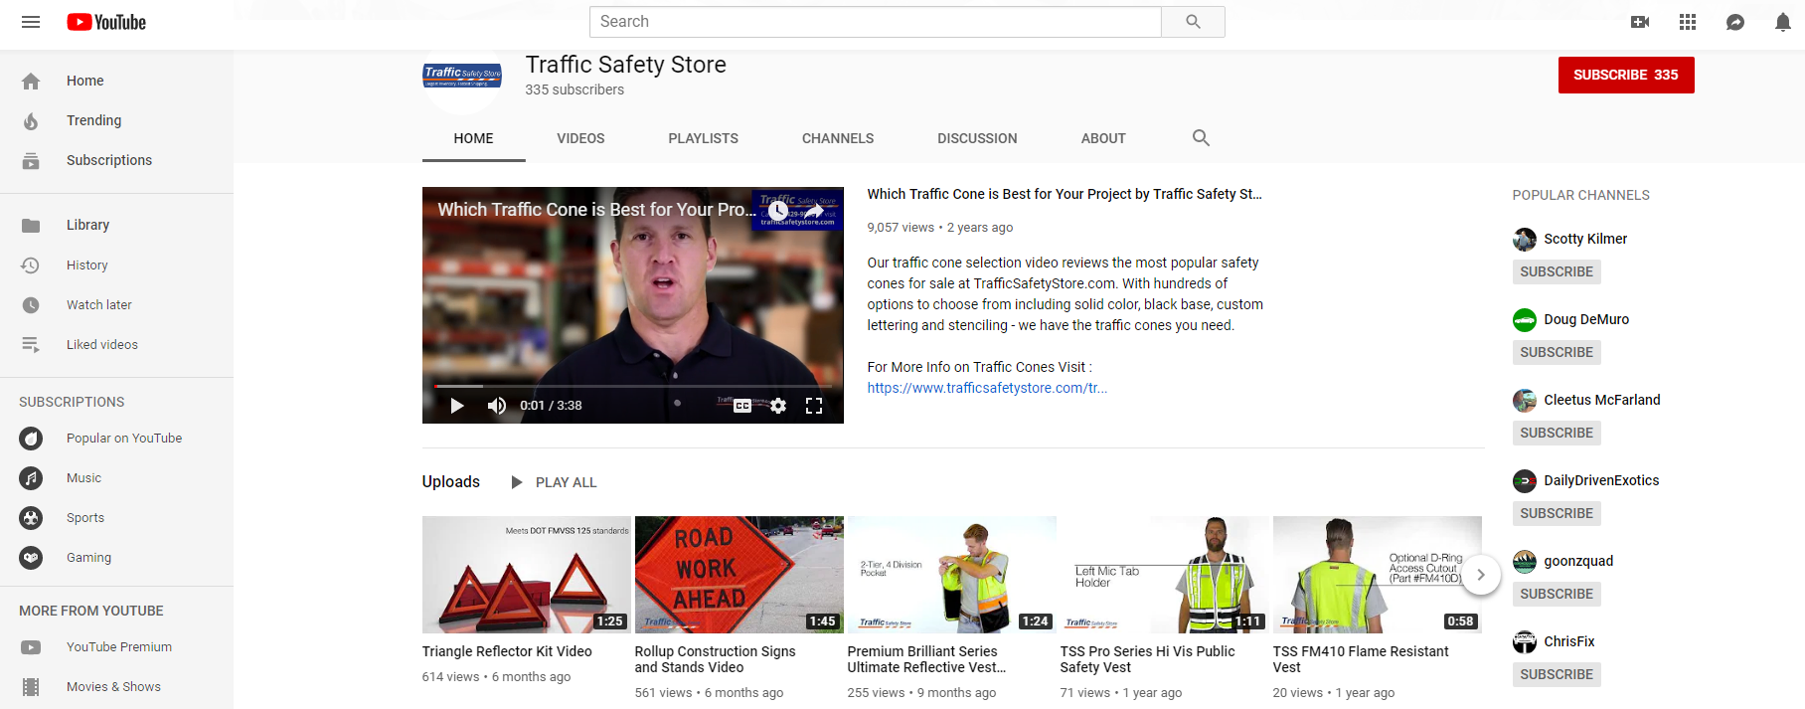Open the YouTube apps grid

point(1688,22)
